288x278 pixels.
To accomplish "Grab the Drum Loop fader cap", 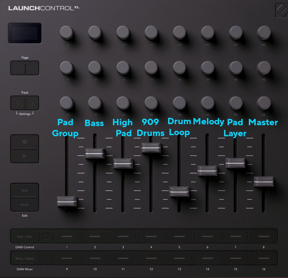I will coord(179,192).
